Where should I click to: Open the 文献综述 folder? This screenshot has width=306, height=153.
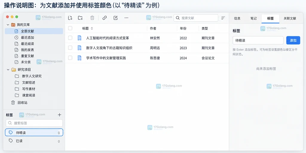29,82
